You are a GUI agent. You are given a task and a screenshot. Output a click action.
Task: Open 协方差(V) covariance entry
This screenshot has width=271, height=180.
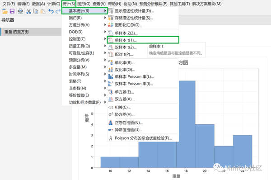(143, 114)
